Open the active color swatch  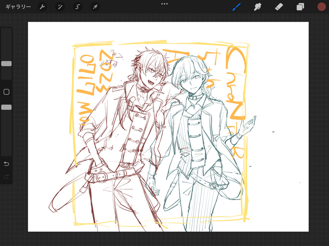322,7
